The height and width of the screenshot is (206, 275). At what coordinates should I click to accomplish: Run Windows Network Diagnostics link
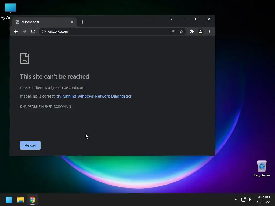[x=94, y=96]
